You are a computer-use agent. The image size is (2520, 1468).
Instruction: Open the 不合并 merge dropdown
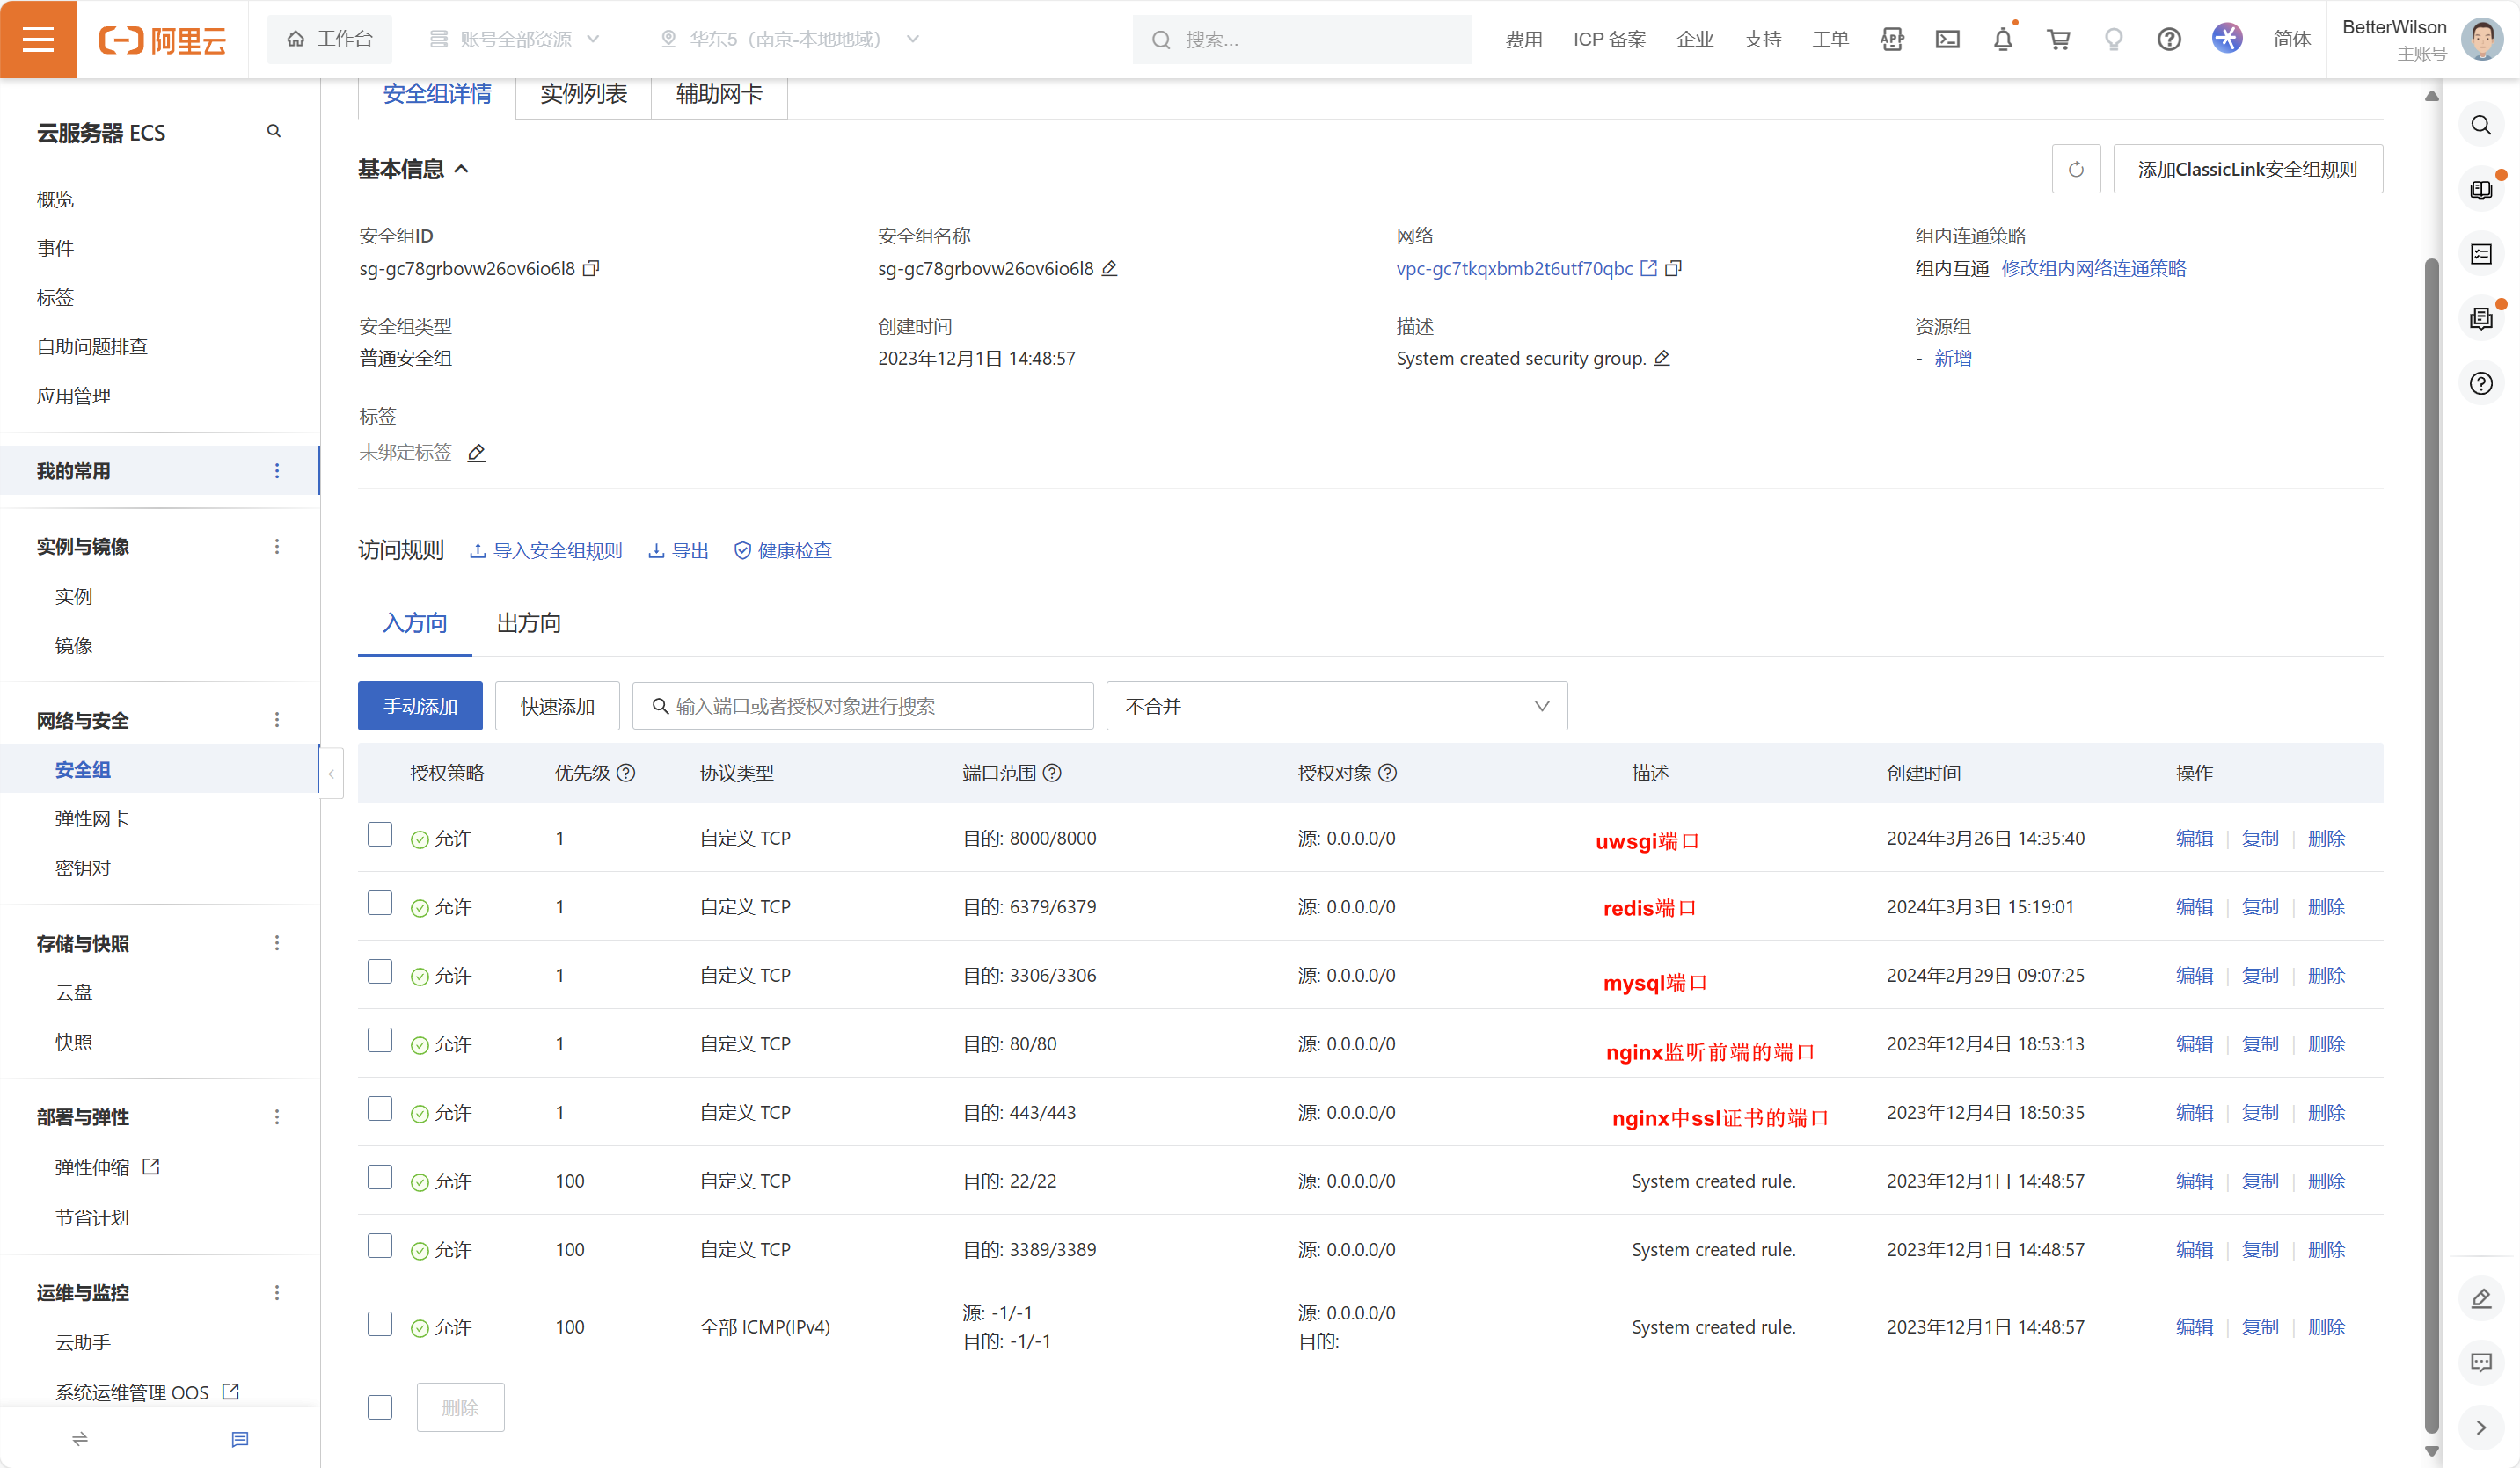(1336, 707)
